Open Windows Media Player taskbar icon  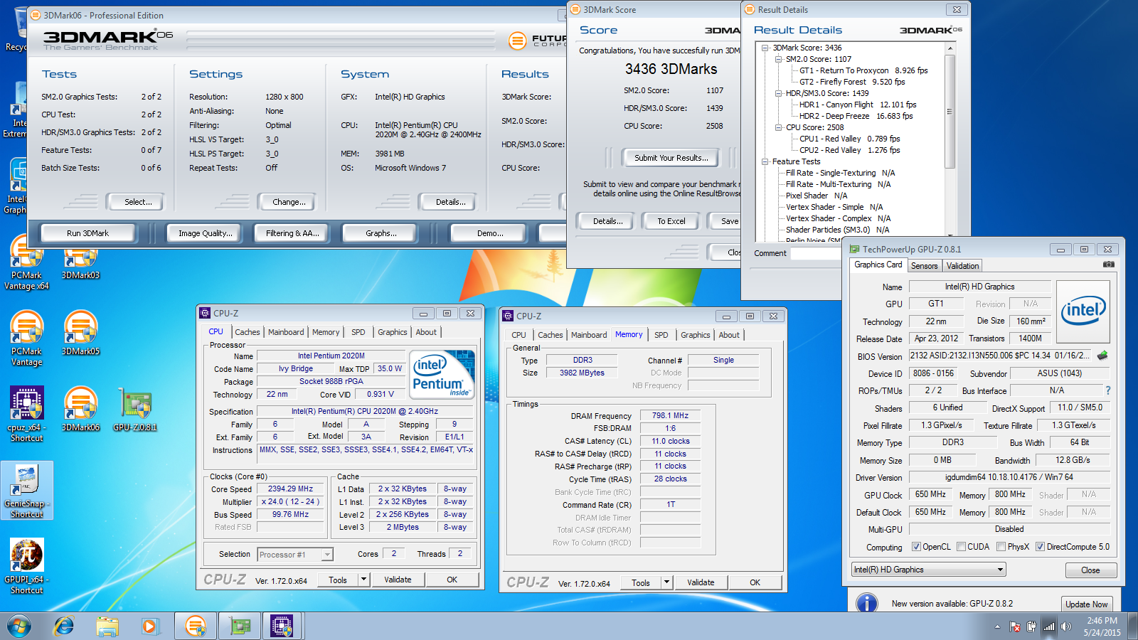pyautogui.click(x=149, y=626)
